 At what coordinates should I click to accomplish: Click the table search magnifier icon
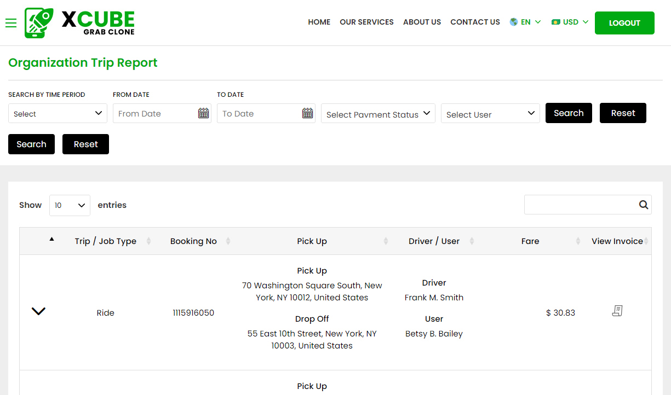click(643, 205)
